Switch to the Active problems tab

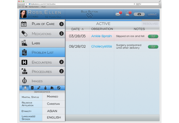(103, 24)
